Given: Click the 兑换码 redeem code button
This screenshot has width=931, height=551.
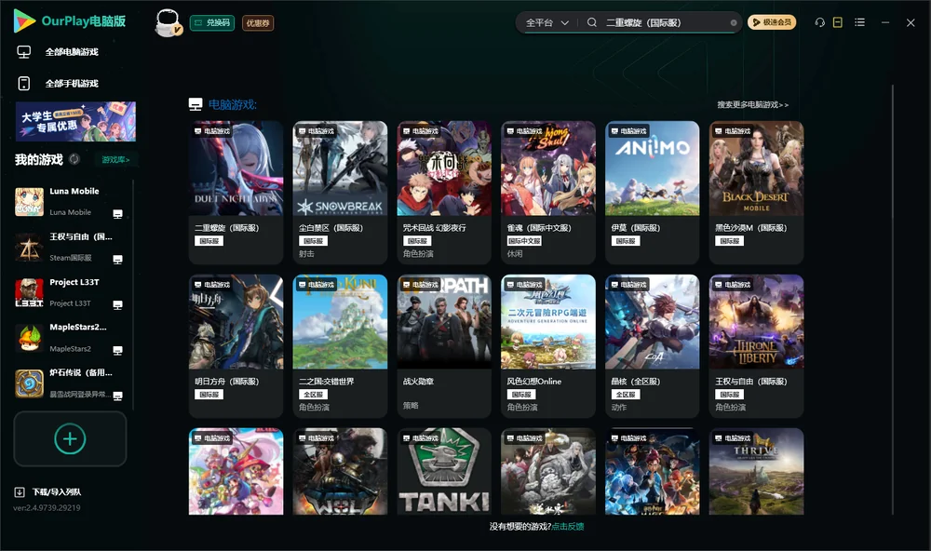Looking at the screenshot, I should 212,22.
